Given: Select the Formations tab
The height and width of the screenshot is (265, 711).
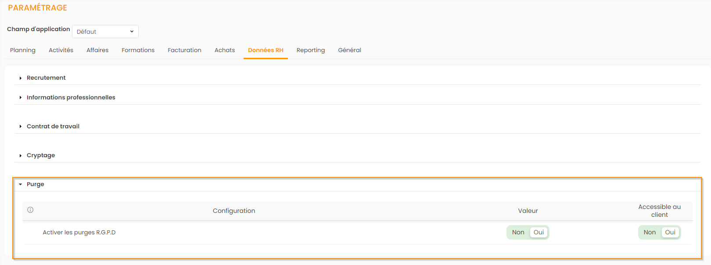Looking at the screenshot, I should tap(138, 50).
